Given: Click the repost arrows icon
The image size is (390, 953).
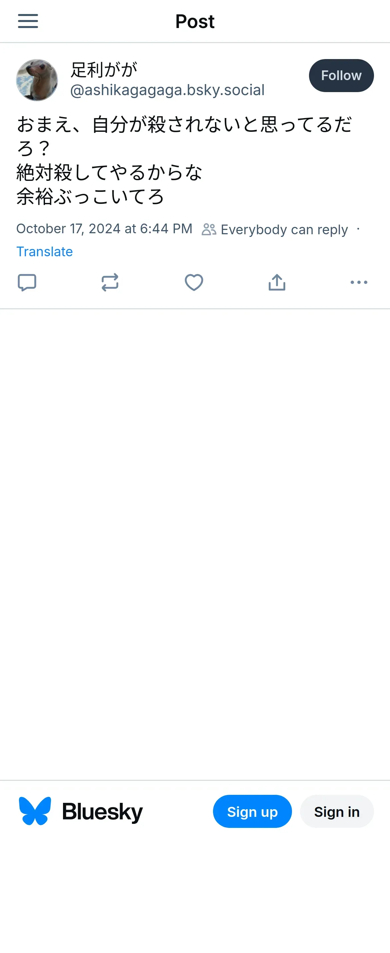Looking at the screenshot, I should (110, 283).
